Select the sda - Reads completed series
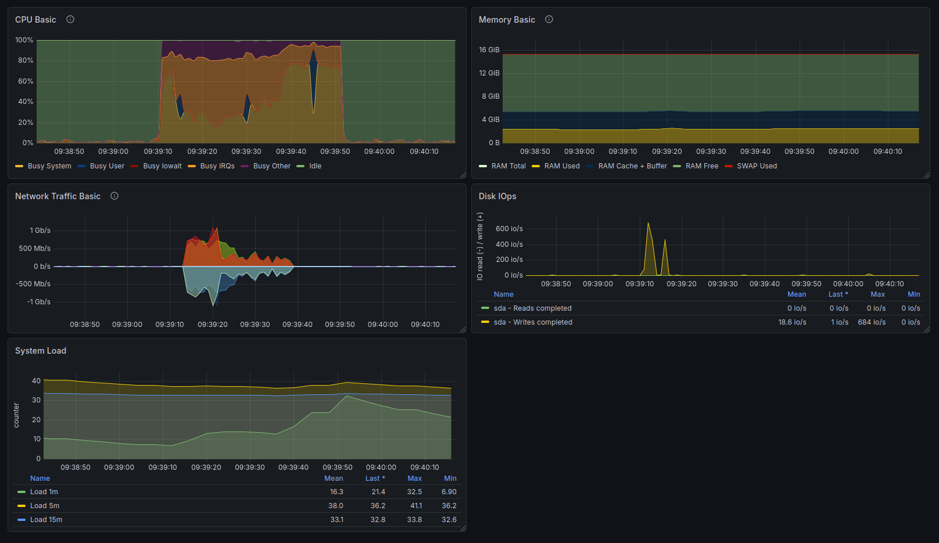Screen dimensions: 939x543 pyautogui.click(x=533, y=308)
